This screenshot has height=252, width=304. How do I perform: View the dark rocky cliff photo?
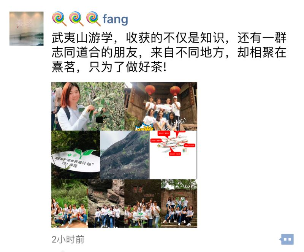point(125,155)
